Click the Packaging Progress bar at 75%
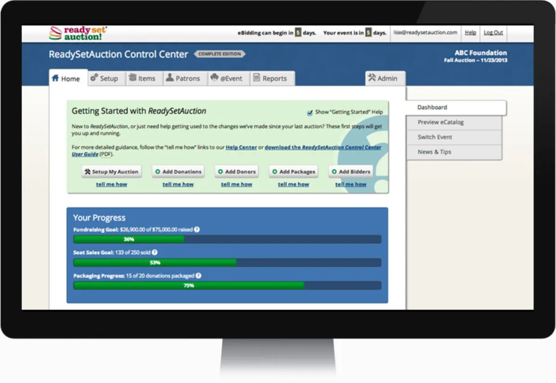Viewport: 556px width, 383px height. 227,286
